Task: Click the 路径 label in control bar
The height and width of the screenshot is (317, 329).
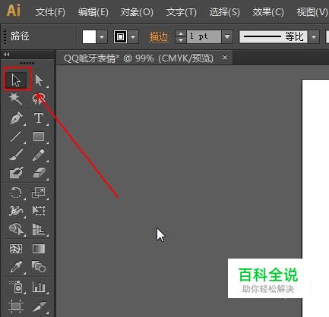Action: [x=20, y=36]
